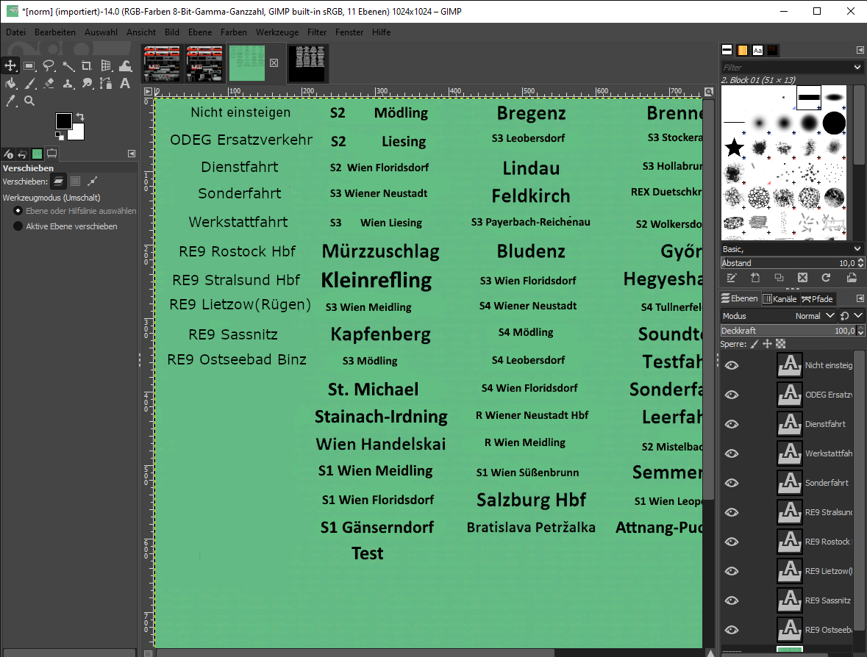Toggle the alpha channel lock

[781, 344]
